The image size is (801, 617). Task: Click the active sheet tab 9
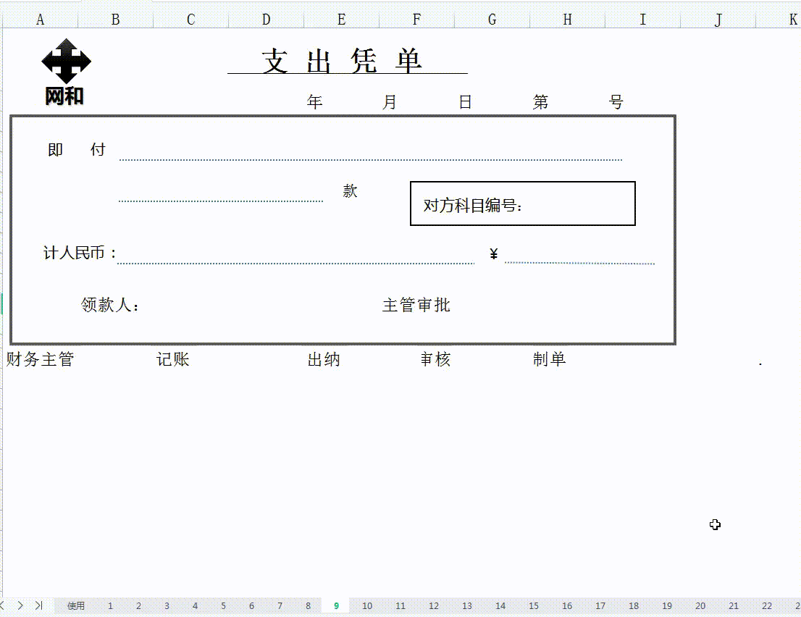tap(335, 605)
